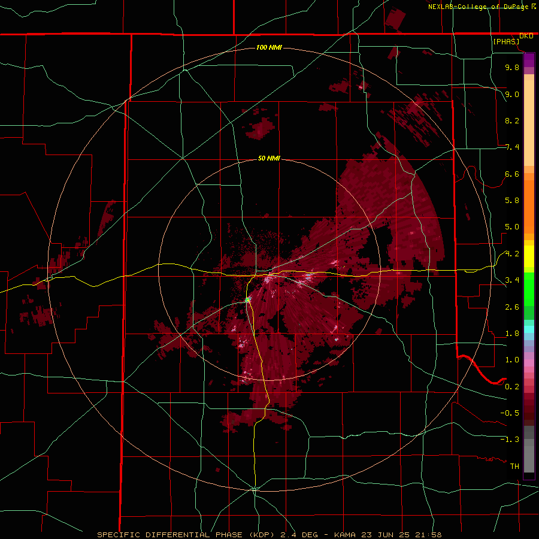Click the 5.0 legend value
The image size is (539, 539).
tap(512, 227)
